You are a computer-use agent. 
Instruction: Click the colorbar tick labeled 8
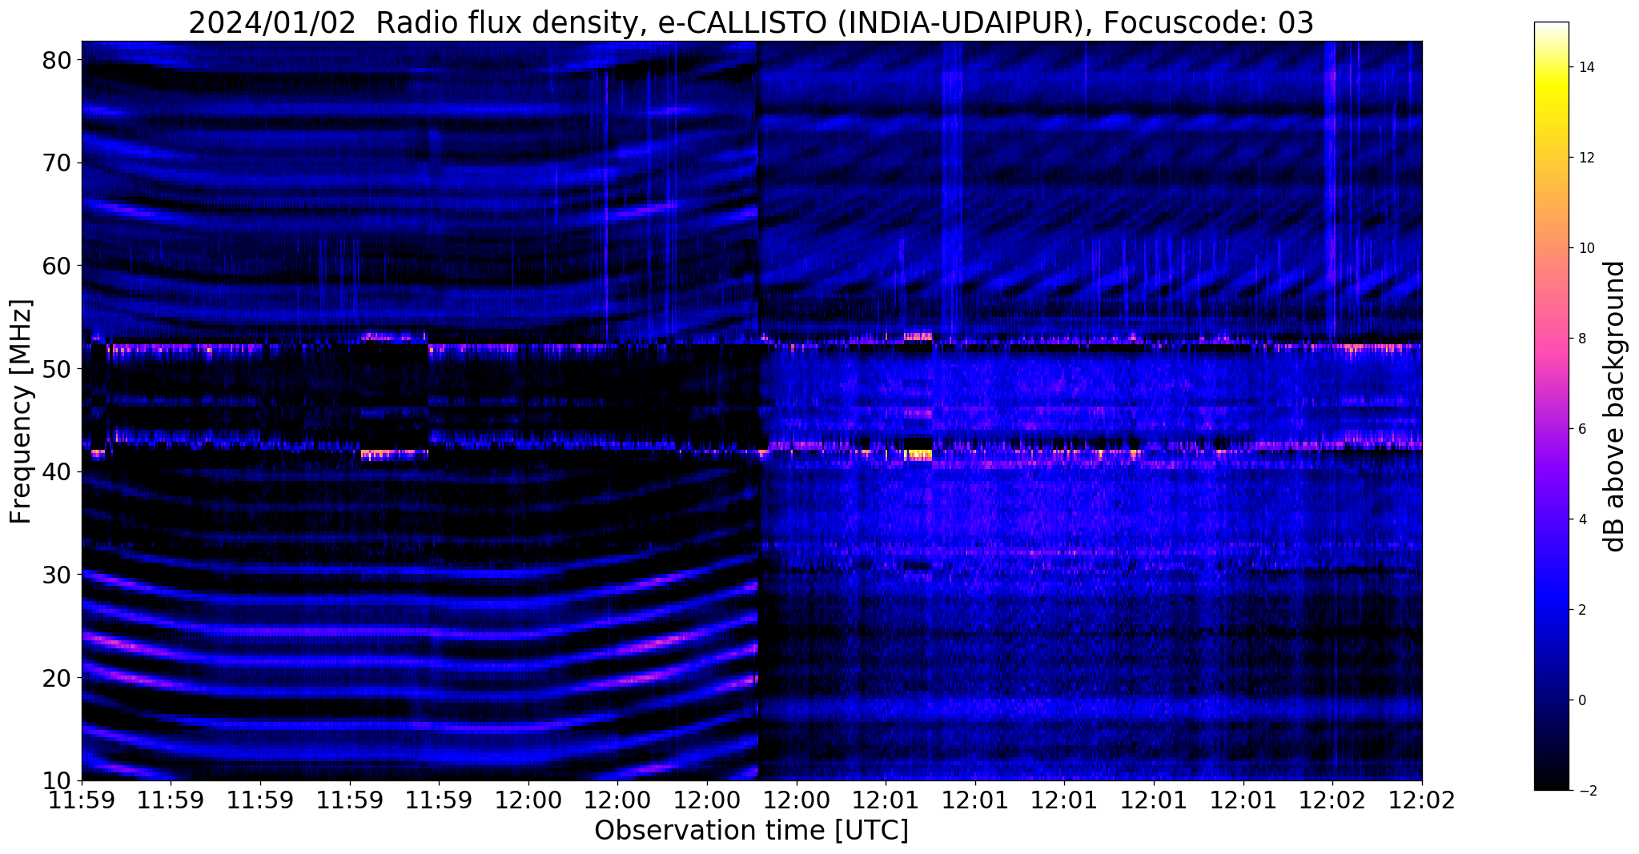[1581, 339]
